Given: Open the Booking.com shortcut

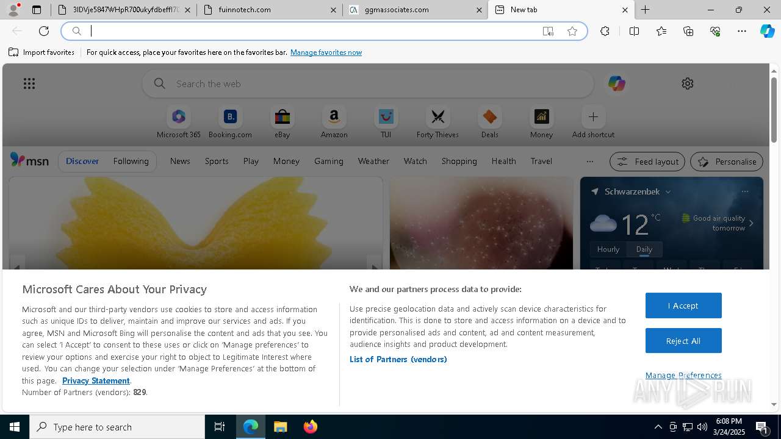Looking at the screenshot, I should (230, 123).
